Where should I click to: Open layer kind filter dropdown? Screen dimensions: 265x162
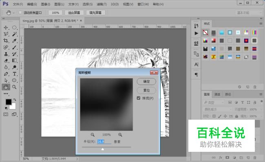coord(214,103)
